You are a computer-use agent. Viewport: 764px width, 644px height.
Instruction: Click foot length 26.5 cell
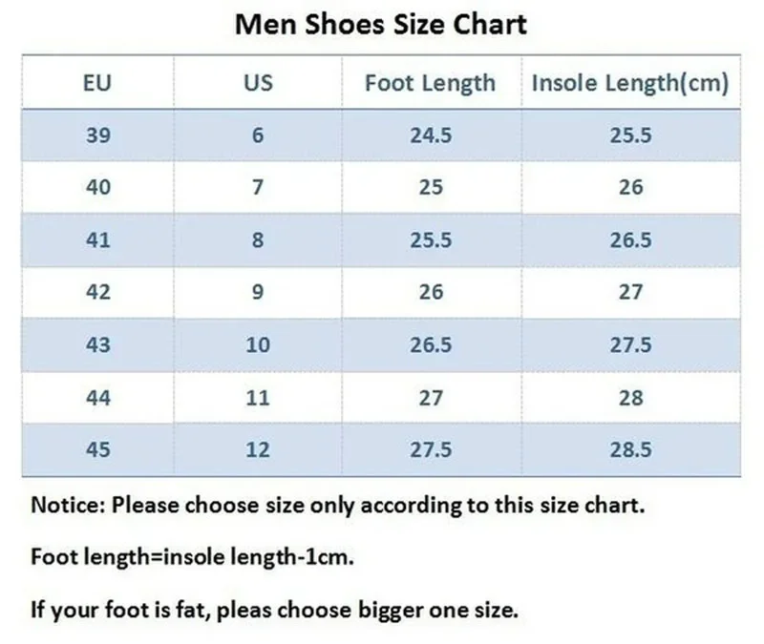430,344
